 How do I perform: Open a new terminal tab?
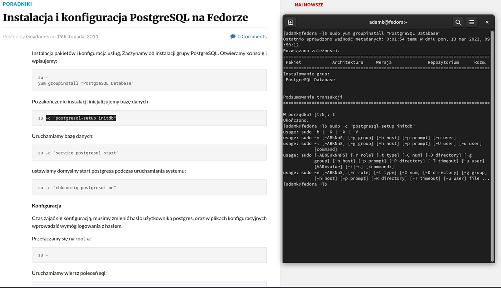click(291, 22)
